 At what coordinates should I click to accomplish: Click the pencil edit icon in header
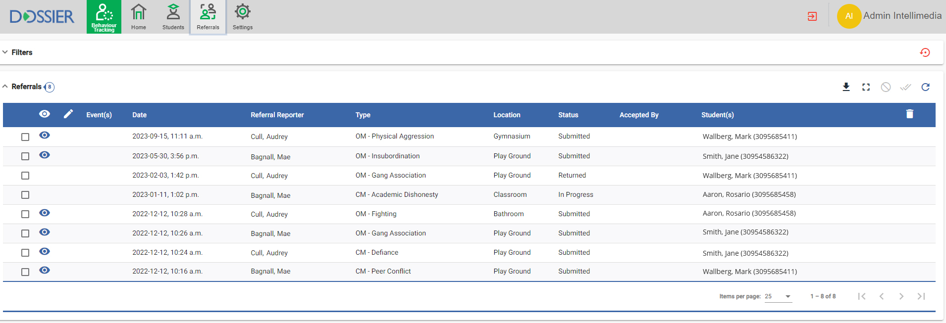click(68, 114)
